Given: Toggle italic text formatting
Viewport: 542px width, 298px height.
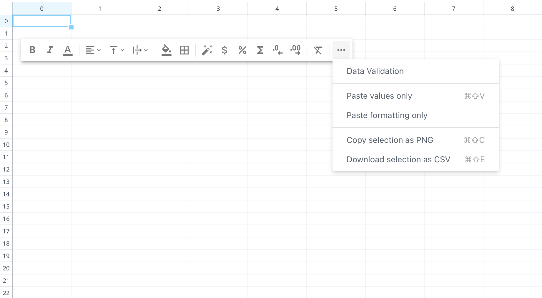Looking at the screenshot, I should pos(50,50).
